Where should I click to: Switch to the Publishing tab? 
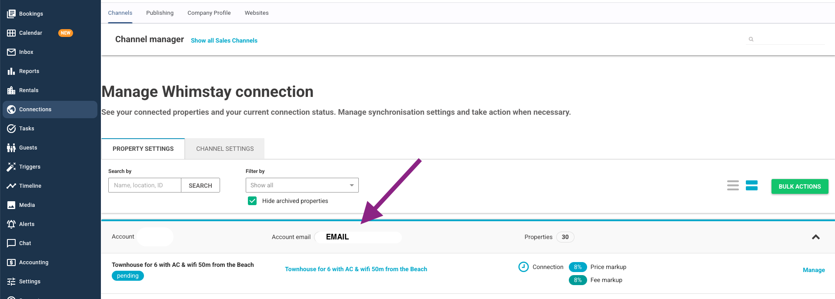point(160,13)
